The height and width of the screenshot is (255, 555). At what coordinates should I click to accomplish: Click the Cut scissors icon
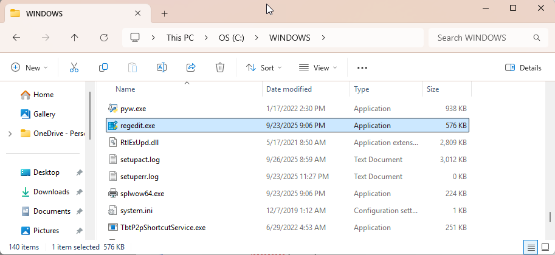(74, 67)
